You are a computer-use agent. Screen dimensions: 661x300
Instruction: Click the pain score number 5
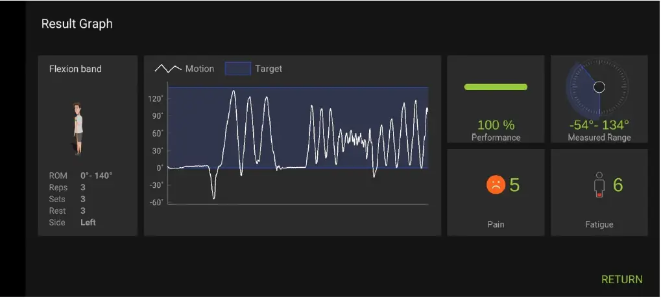coord(514,185)
